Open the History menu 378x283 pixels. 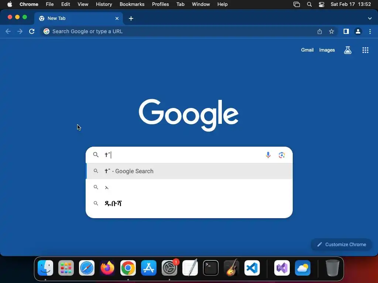tap(104, 4)
